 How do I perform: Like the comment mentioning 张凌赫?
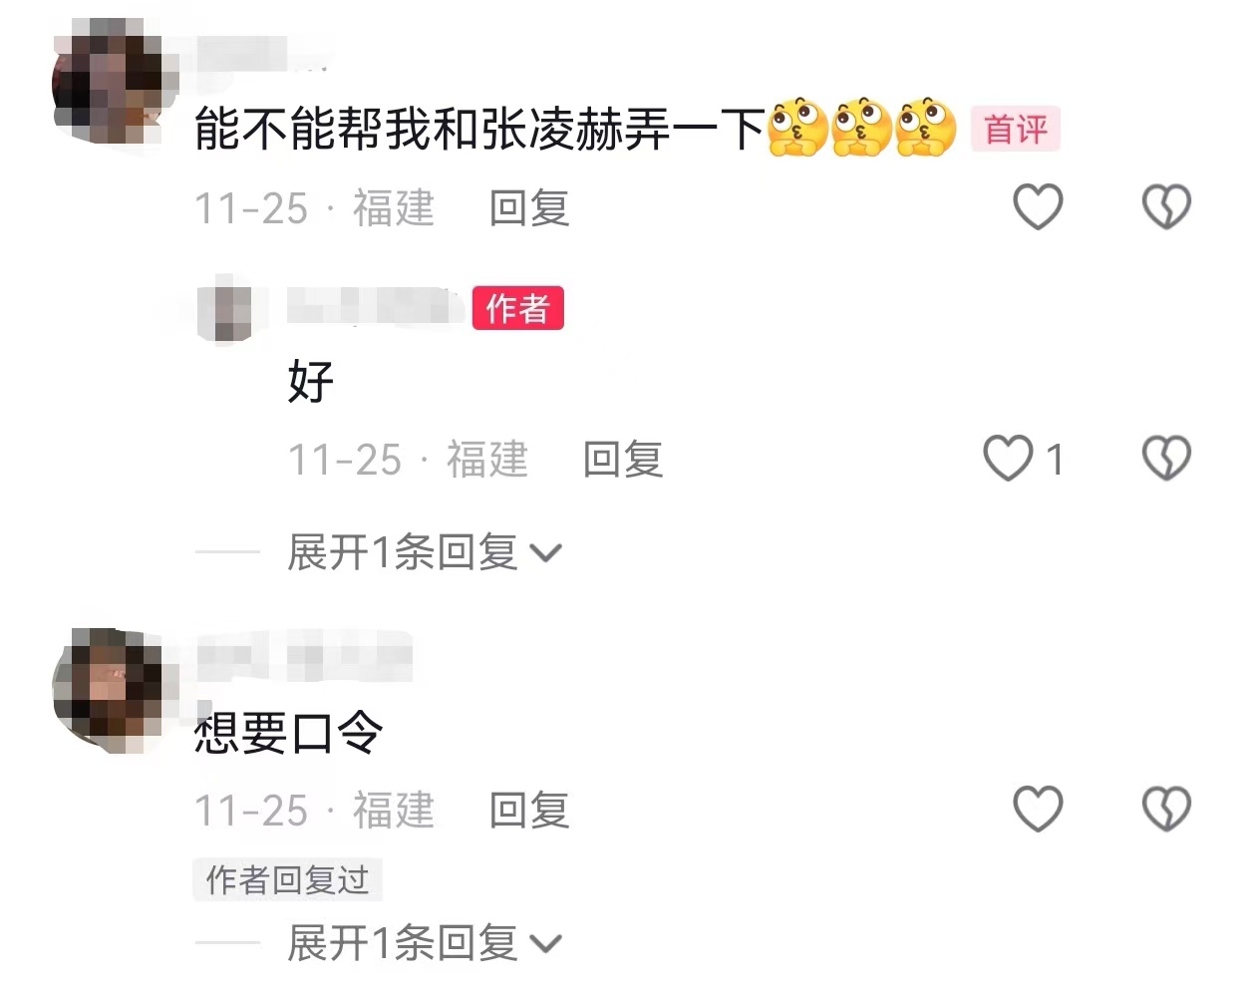click(x=1038, y=206)
